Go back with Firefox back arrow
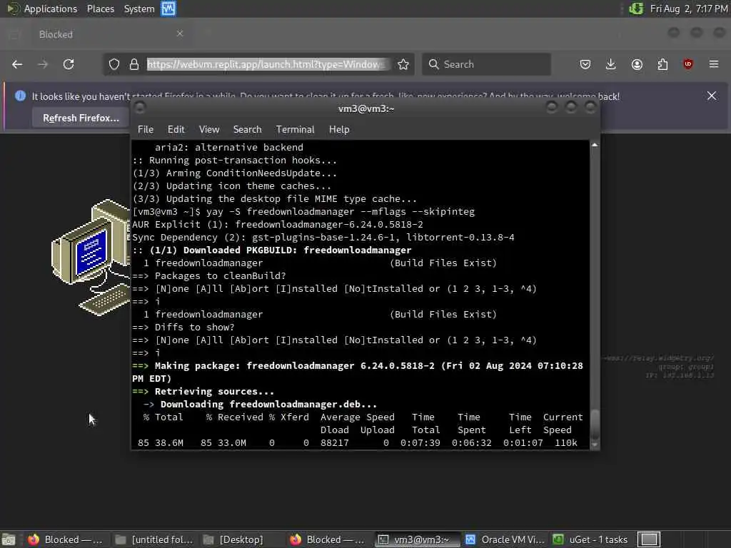731x548 pixels. [17, 64]
